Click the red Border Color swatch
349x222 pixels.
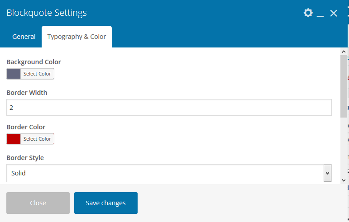14,139
